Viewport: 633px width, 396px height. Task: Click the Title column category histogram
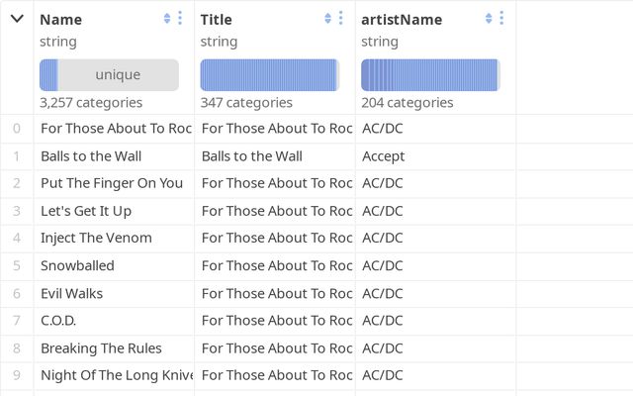coord(270,75)
